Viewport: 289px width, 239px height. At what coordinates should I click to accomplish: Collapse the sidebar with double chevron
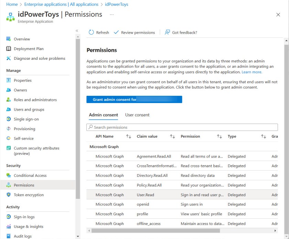[x=77, y=31]
